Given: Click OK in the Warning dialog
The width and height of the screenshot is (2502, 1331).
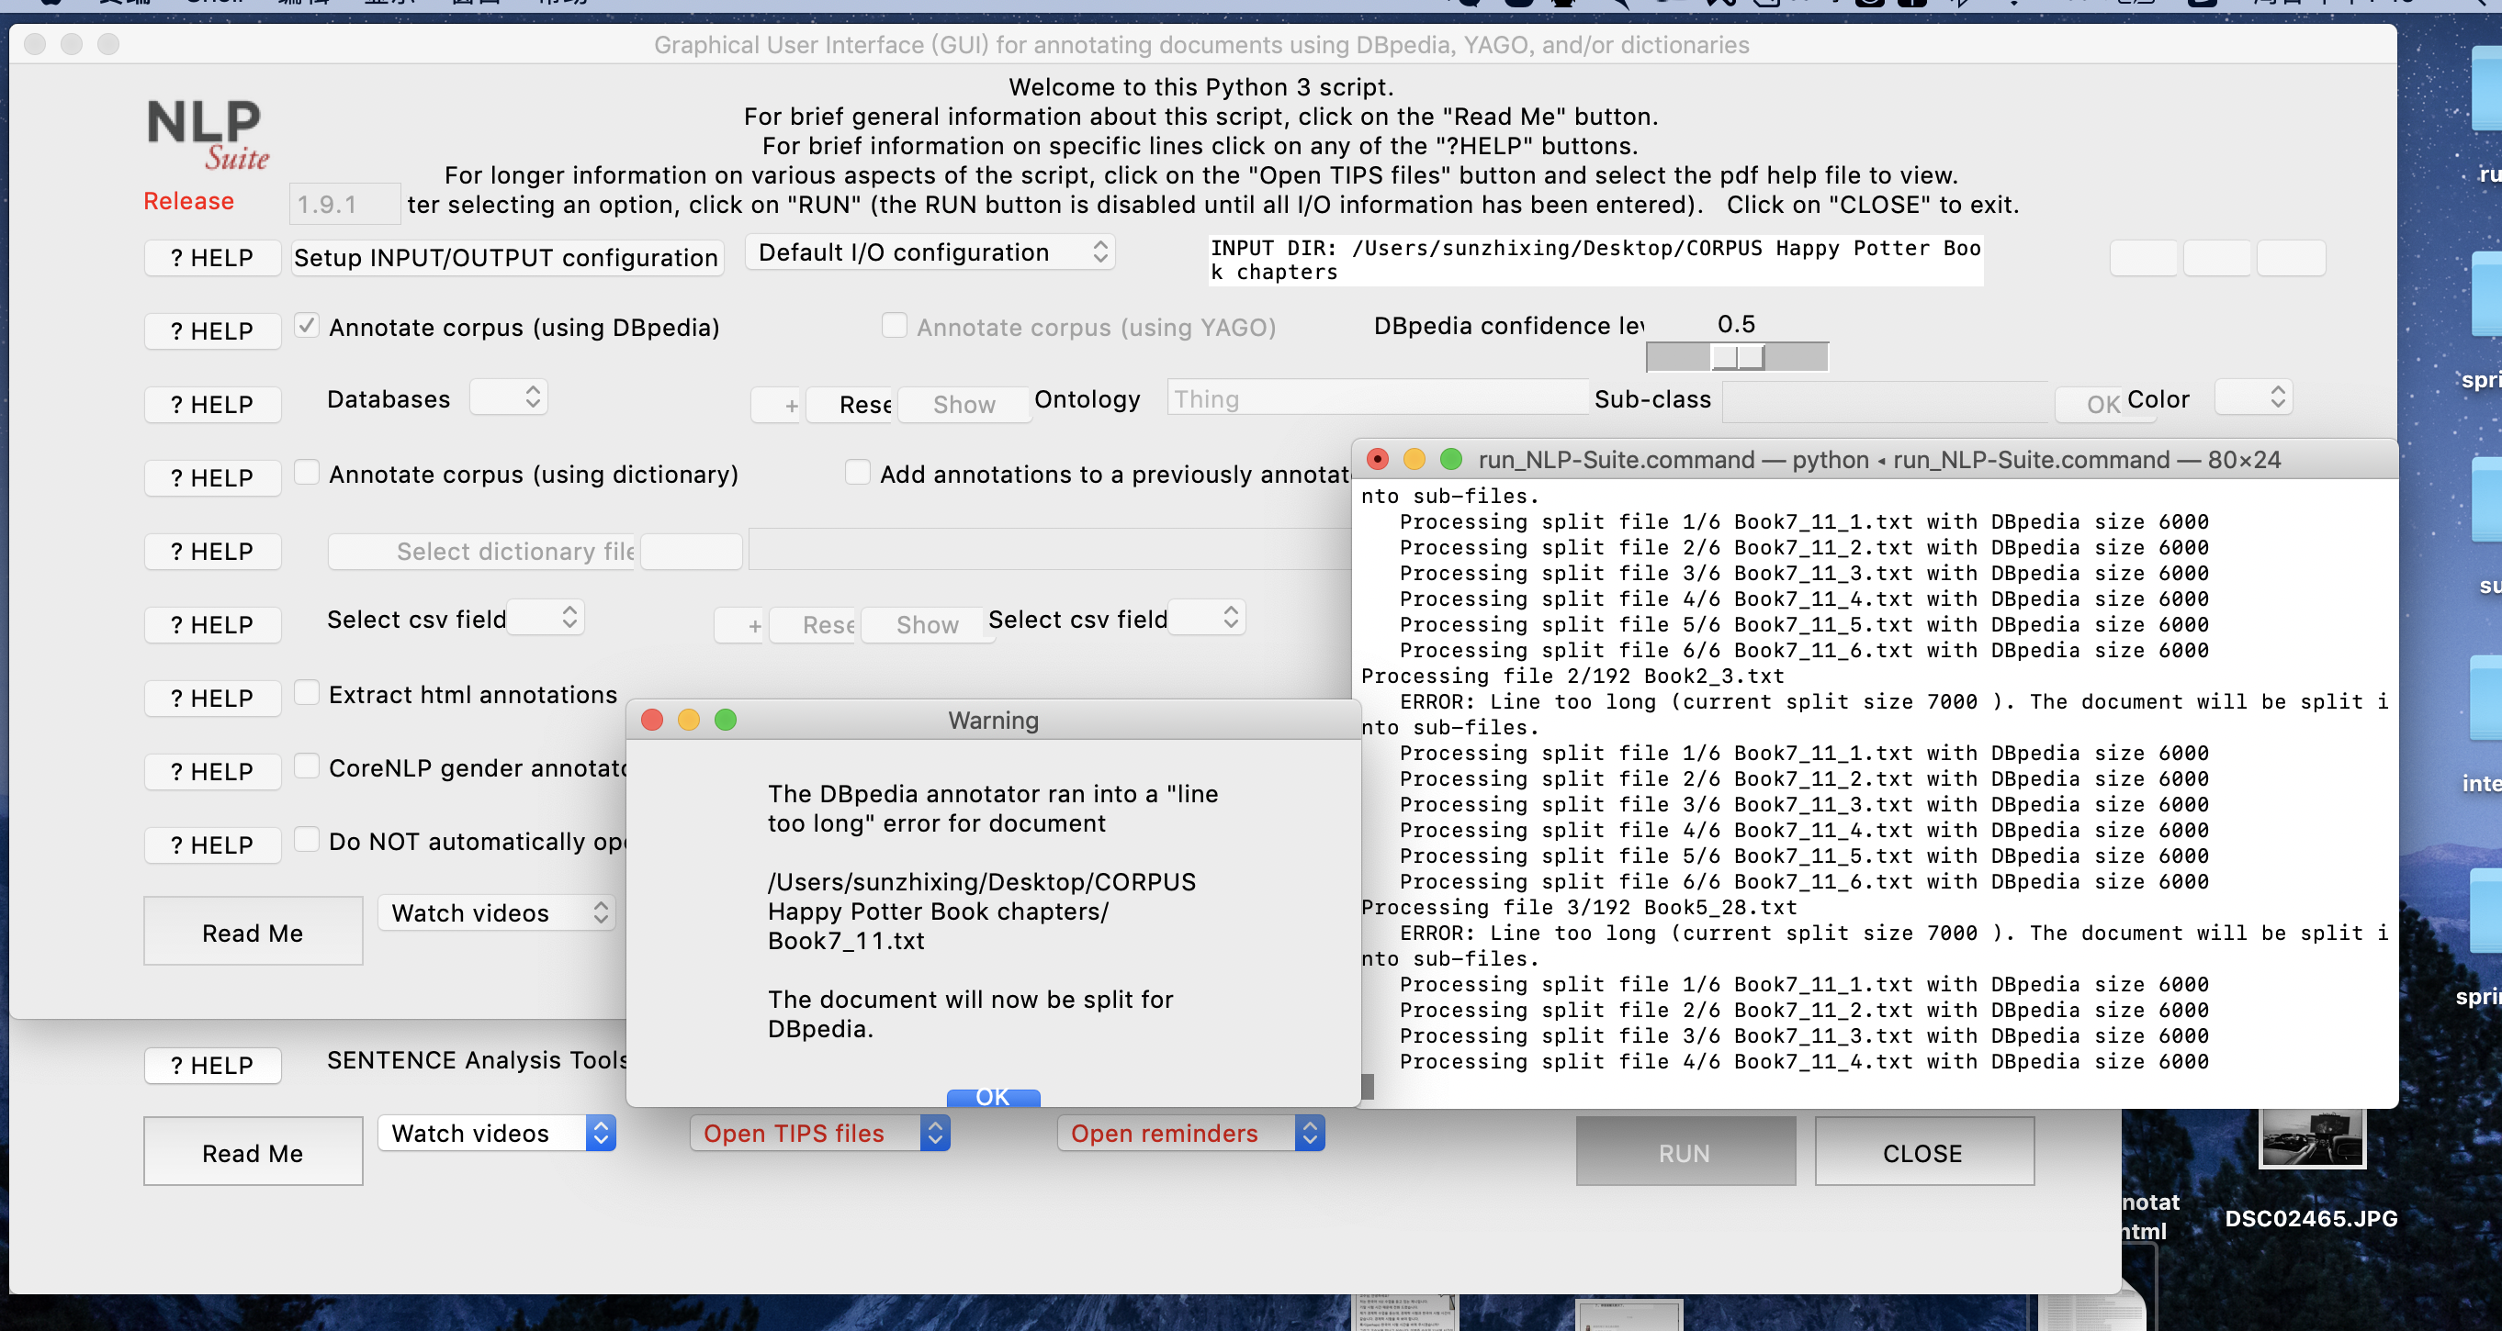Looking at the screenshot, I should coord(993,1097).
